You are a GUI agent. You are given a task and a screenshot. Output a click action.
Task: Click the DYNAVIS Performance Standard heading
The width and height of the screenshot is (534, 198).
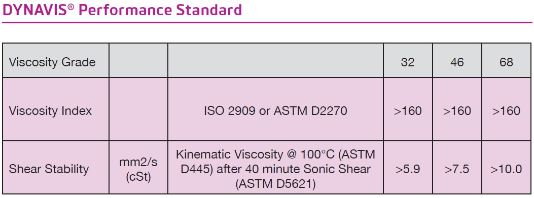pyautogui.click(x=122, y=10)
